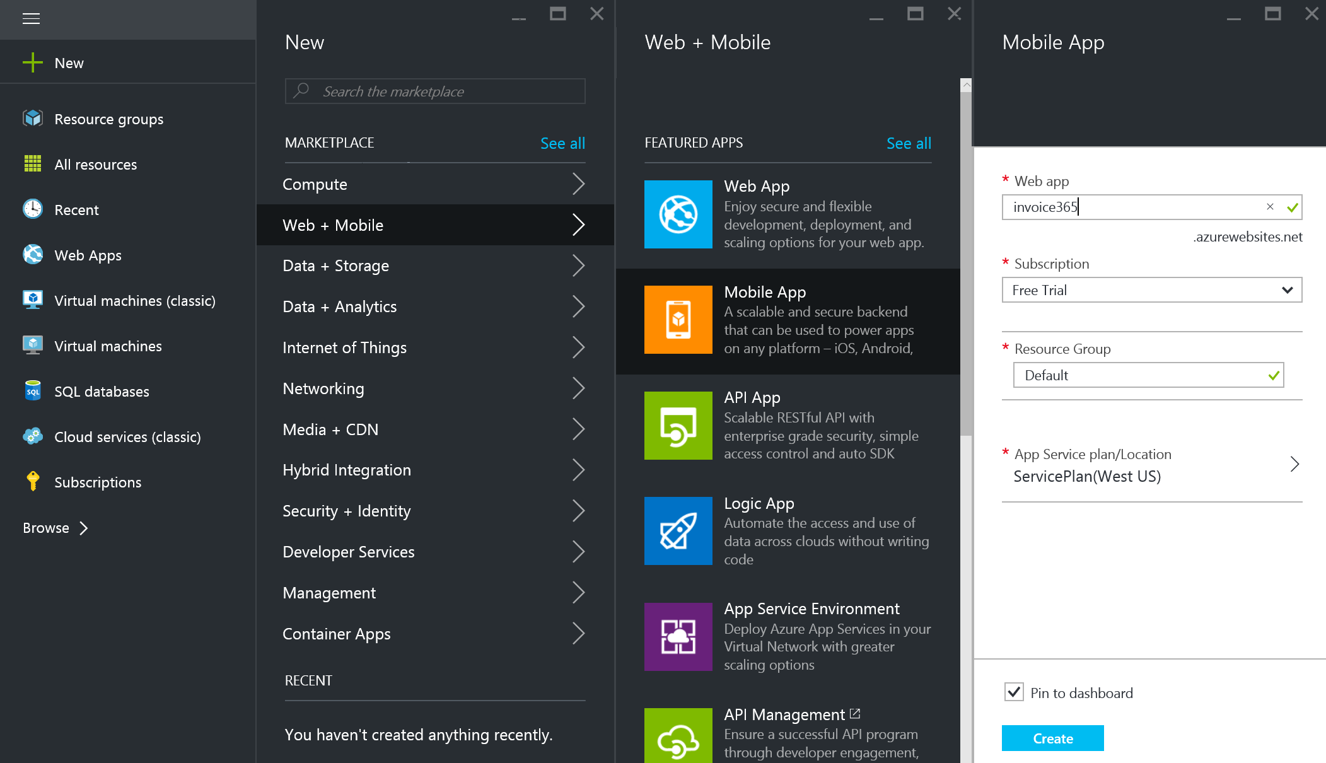Image resolution: width=1326 pixels, height=763 pixels.
Task: Open Web App featured app title
Action: [x=757, y=186]
